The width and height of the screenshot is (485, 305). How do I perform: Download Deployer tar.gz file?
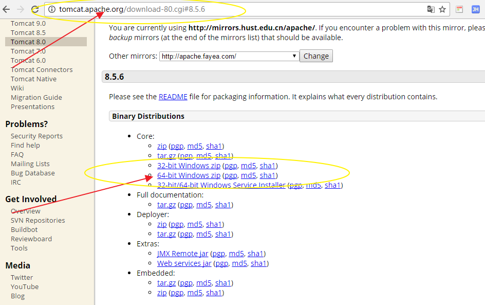[166, 234]
